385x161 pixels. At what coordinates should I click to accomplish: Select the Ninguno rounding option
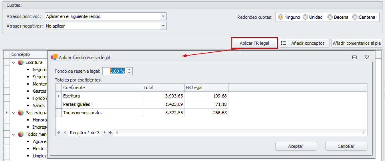(x=281, y=17)
